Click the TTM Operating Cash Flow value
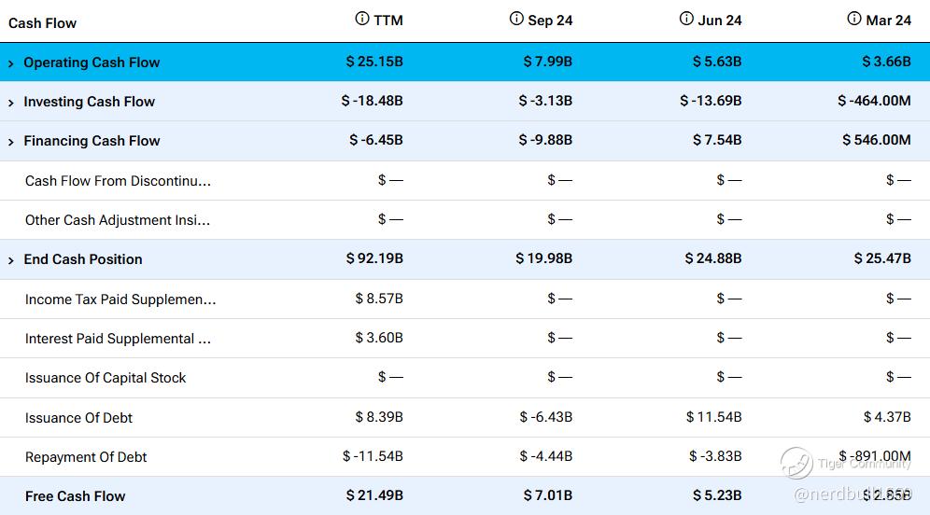Viewport: 930px width, 515px height. [x=374, y=63]
